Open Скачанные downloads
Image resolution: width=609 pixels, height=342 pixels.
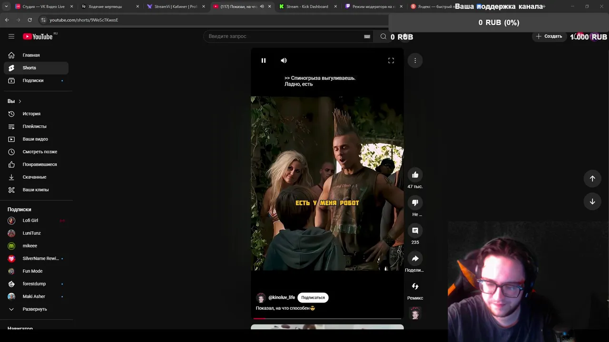coord(36,177)
